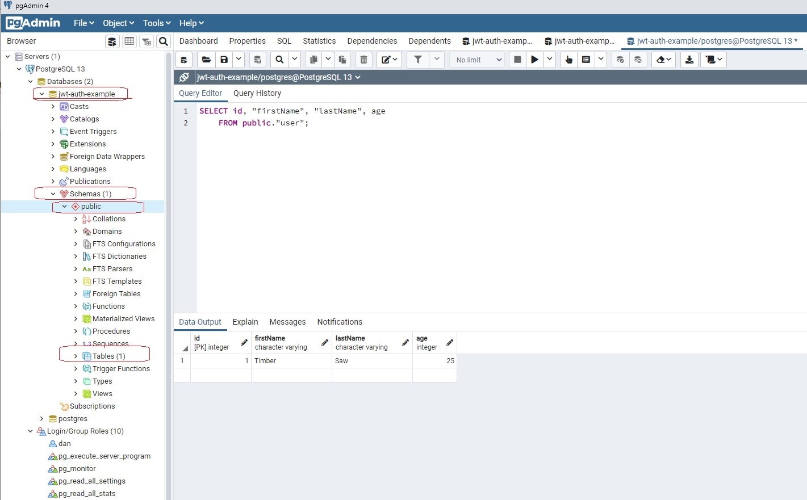This screenshot has width=807, height=500.
Task: Click the Download results CSV icon
Action: click(689, 60)
